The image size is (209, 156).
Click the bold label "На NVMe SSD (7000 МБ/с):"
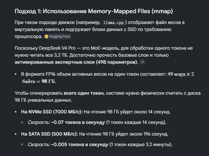pyautogui.click(x=52, y=112)
